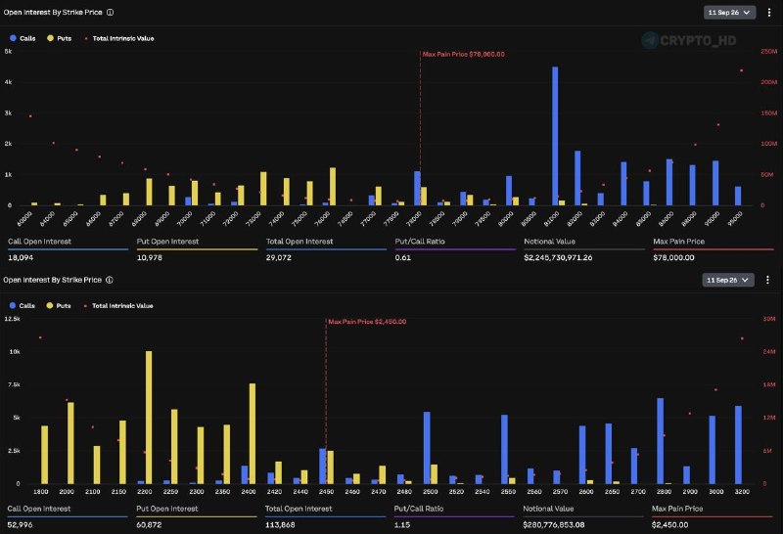Select Put/Call Ratio value 0.61
Screen dimensions: 783x534
tap(403, 257)
